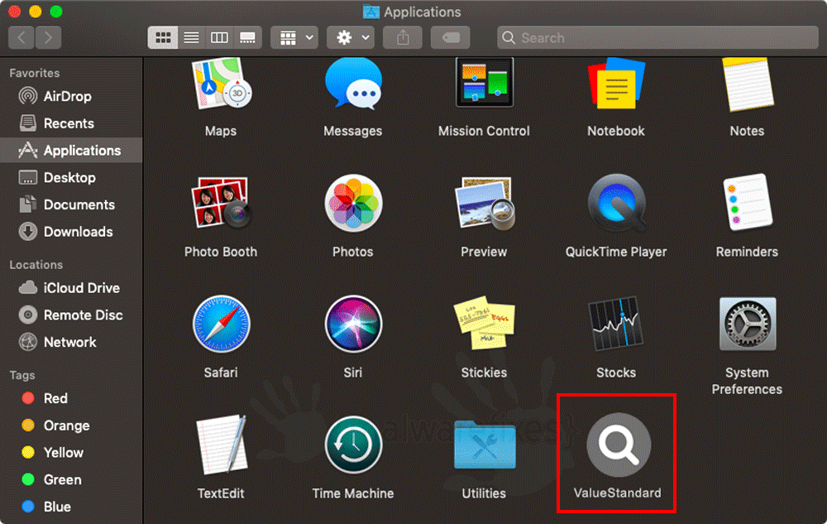Open iCloud Drive location

pyautogui.click(x=71, y=288)
